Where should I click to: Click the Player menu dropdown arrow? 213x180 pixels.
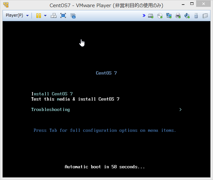tap(28, 16)
